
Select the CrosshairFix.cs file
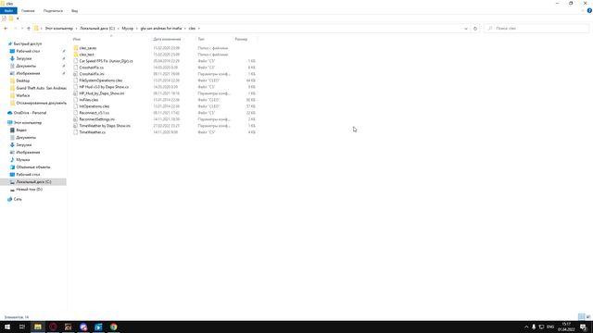[91, 68]
